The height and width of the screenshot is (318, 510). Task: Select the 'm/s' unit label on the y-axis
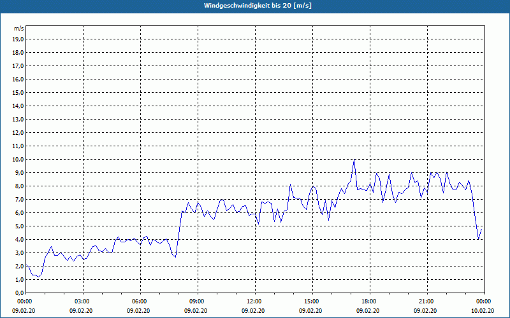(19, 29)
